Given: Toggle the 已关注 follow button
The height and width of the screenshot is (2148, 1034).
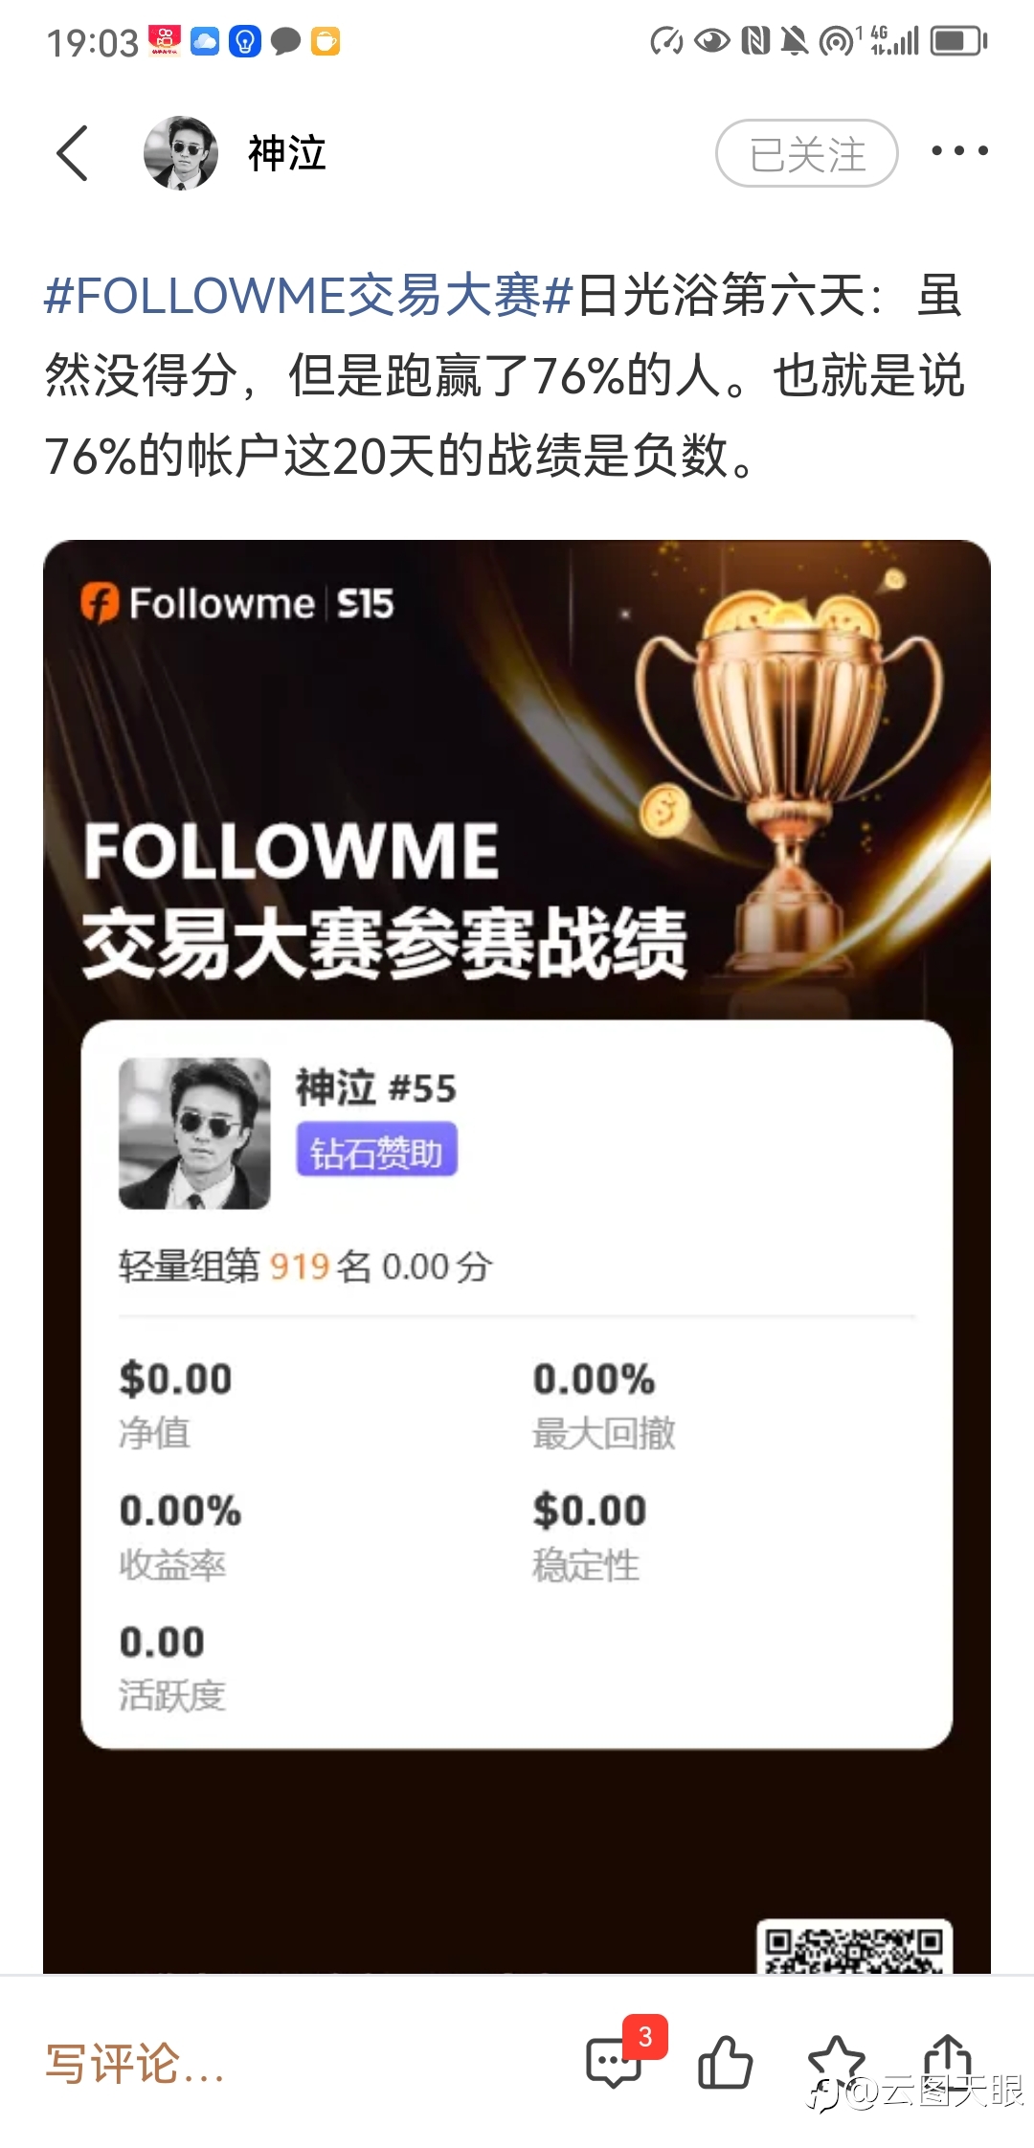Looking at the screenshot, I should tap(806, 153).
